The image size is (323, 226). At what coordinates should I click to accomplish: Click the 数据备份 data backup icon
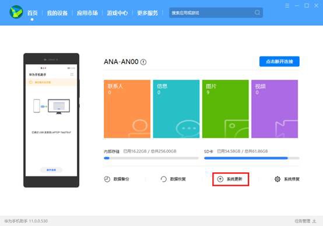point(107,179)
